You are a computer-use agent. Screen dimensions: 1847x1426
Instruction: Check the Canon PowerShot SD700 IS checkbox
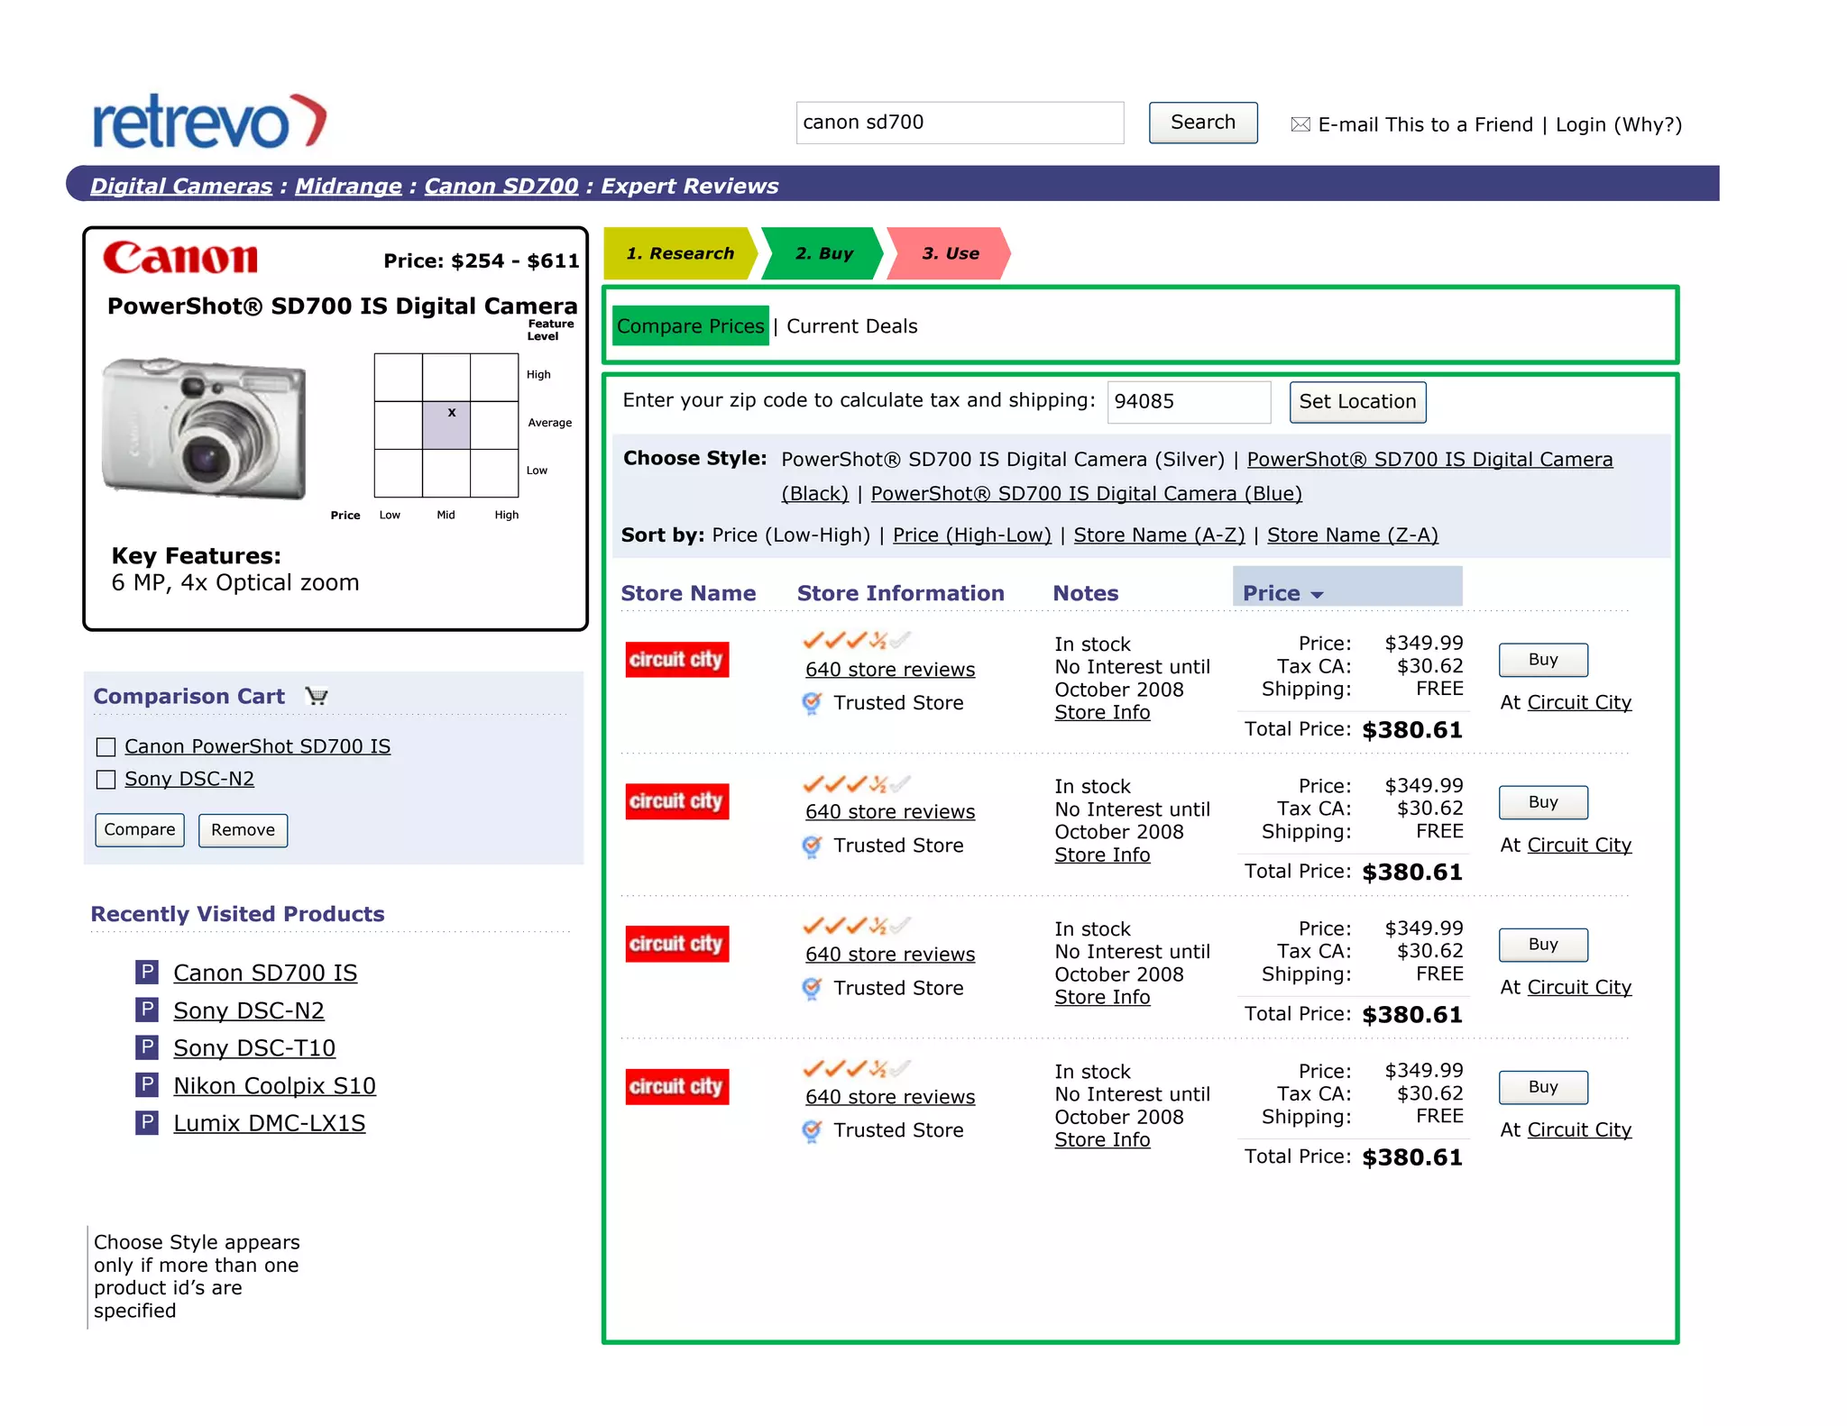(106, 747)
